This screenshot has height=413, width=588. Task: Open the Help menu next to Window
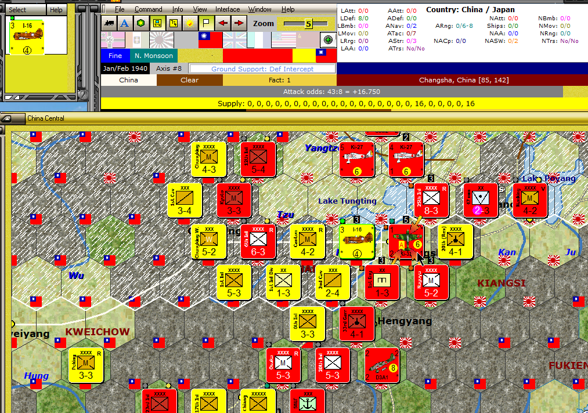pos(288,9)
